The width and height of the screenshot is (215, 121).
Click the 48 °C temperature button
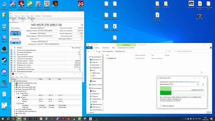[15, 43]
